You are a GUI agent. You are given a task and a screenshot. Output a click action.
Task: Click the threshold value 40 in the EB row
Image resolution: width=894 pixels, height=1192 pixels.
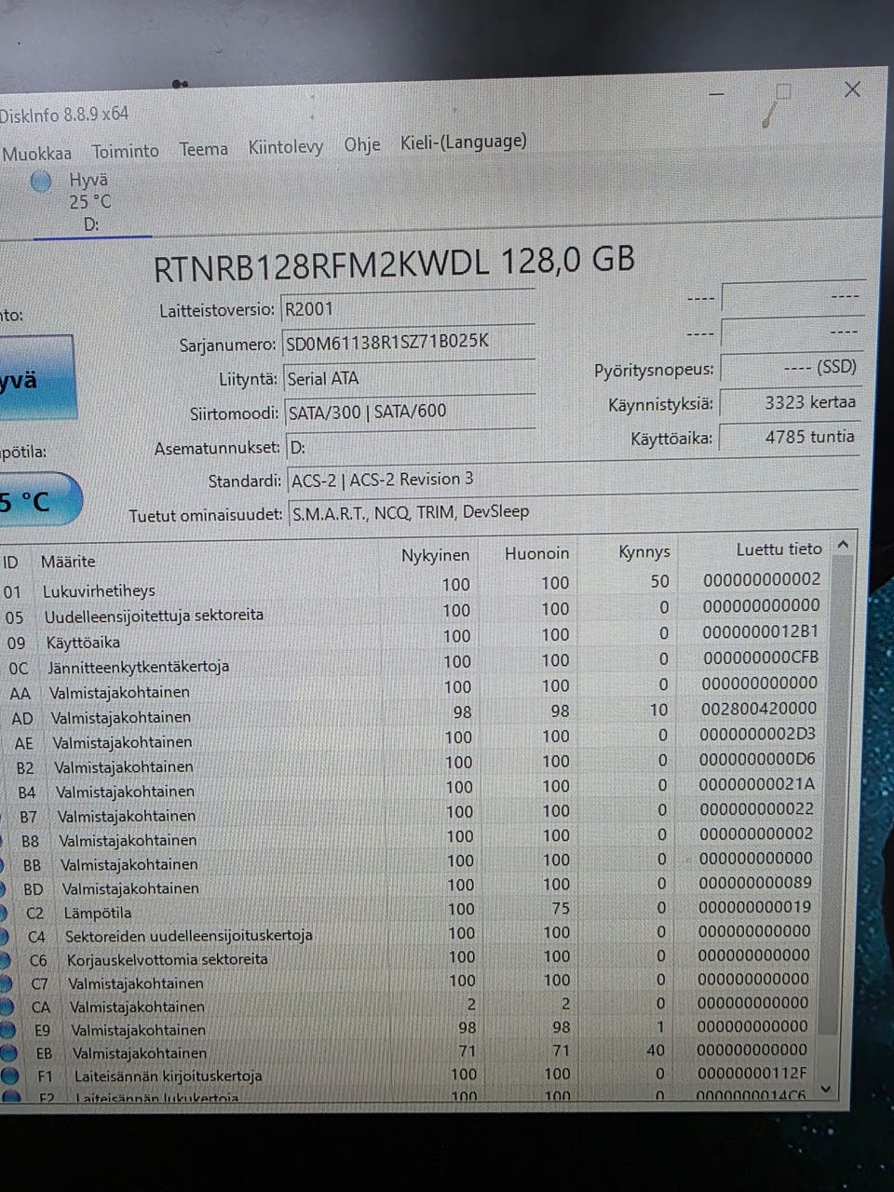(656, 1050)
